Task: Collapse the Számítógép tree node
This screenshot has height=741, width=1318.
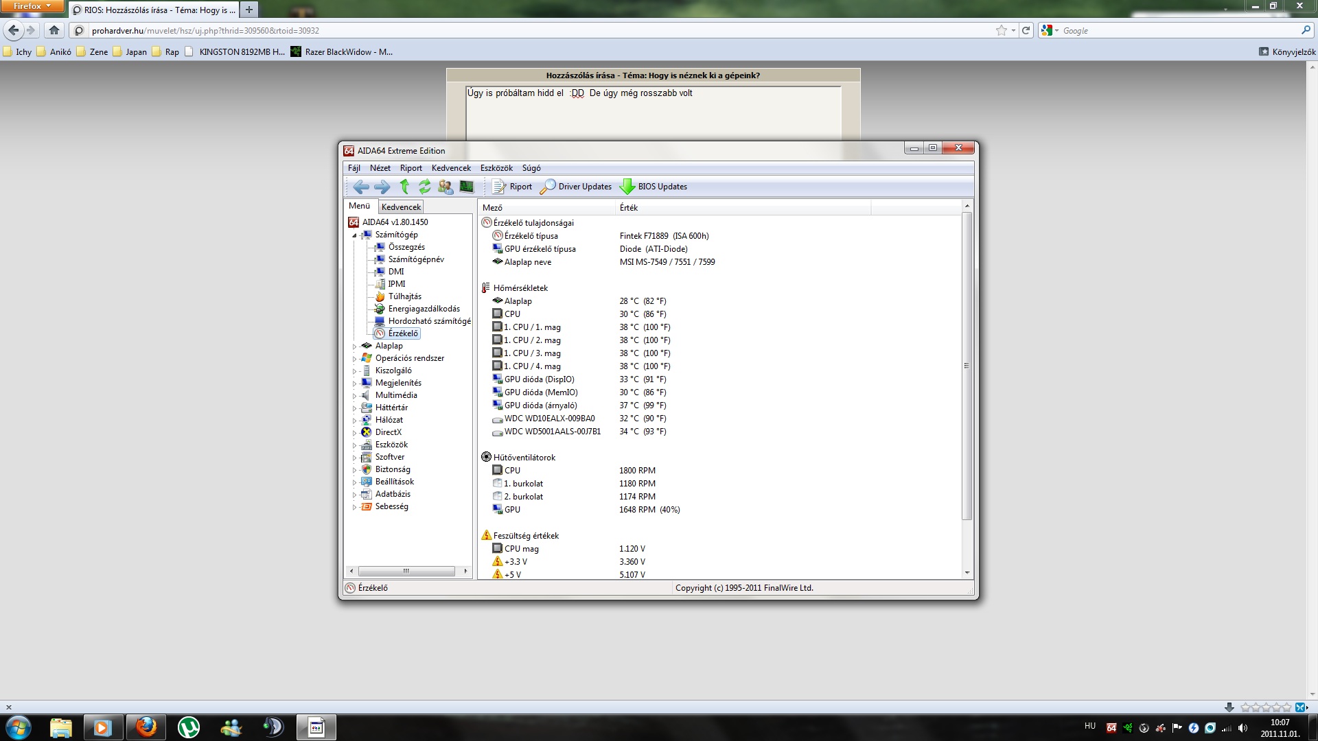Action: [355, 235]
